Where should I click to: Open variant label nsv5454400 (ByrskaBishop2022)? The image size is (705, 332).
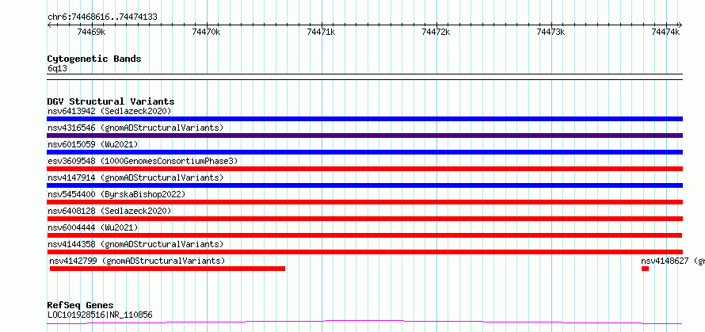(x=116, y=194)
